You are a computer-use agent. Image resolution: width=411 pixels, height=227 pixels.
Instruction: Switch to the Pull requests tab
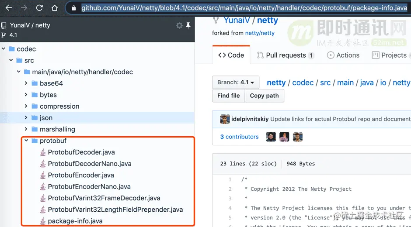tap(286, 55)
